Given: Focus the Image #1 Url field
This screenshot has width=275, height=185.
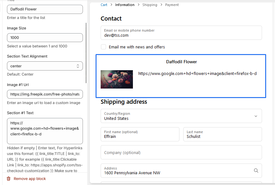Looking at the screenshot, I should click(45, 94).
